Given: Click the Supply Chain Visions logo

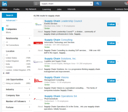Looking at the screenshot, I should click(x=38, y=81).
